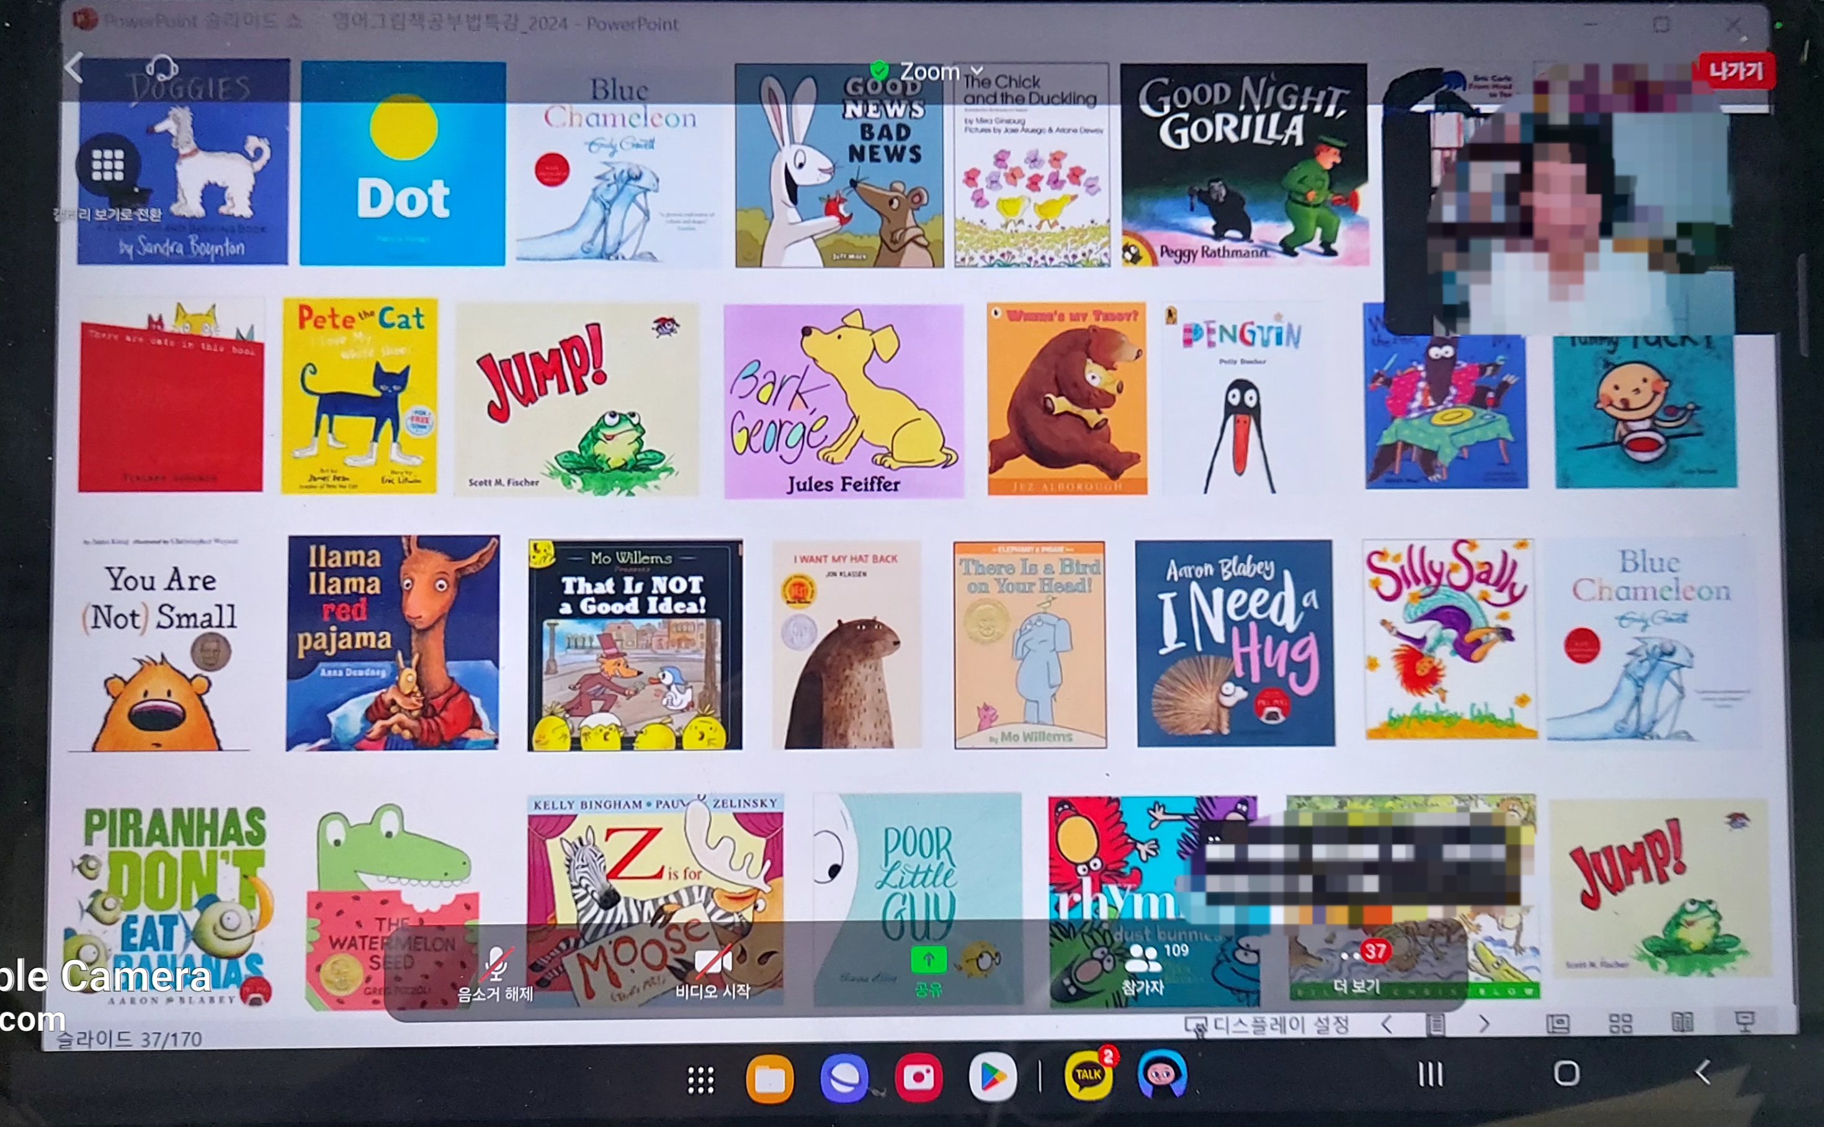Switch to reading view icon
The height and width of the screenshot is (1127, 1824).
(1683, 1022)
